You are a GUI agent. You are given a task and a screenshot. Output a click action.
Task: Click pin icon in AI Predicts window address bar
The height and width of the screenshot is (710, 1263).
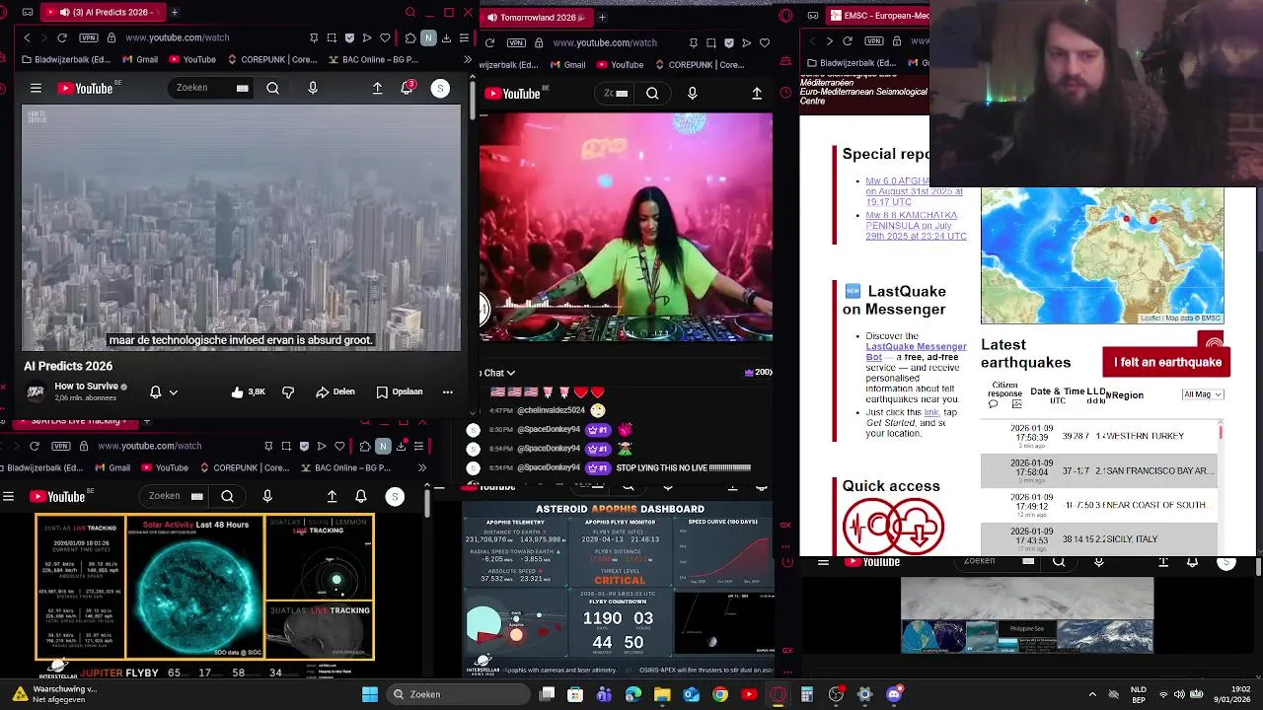(314, 37)
